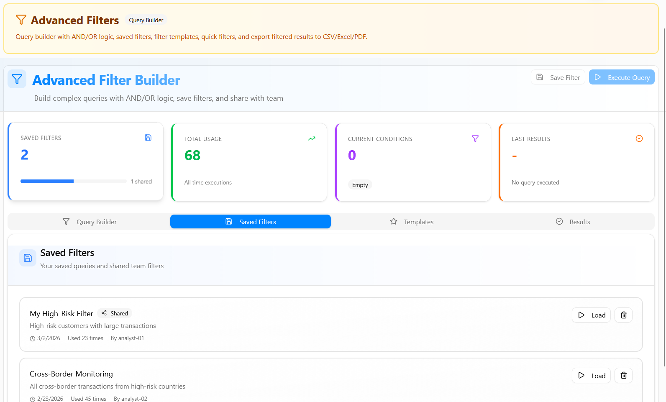Image resolution: width=666 pixels, height=402 pixels.
Task: Click the orange check icon in Last Results
Action: 639,138
